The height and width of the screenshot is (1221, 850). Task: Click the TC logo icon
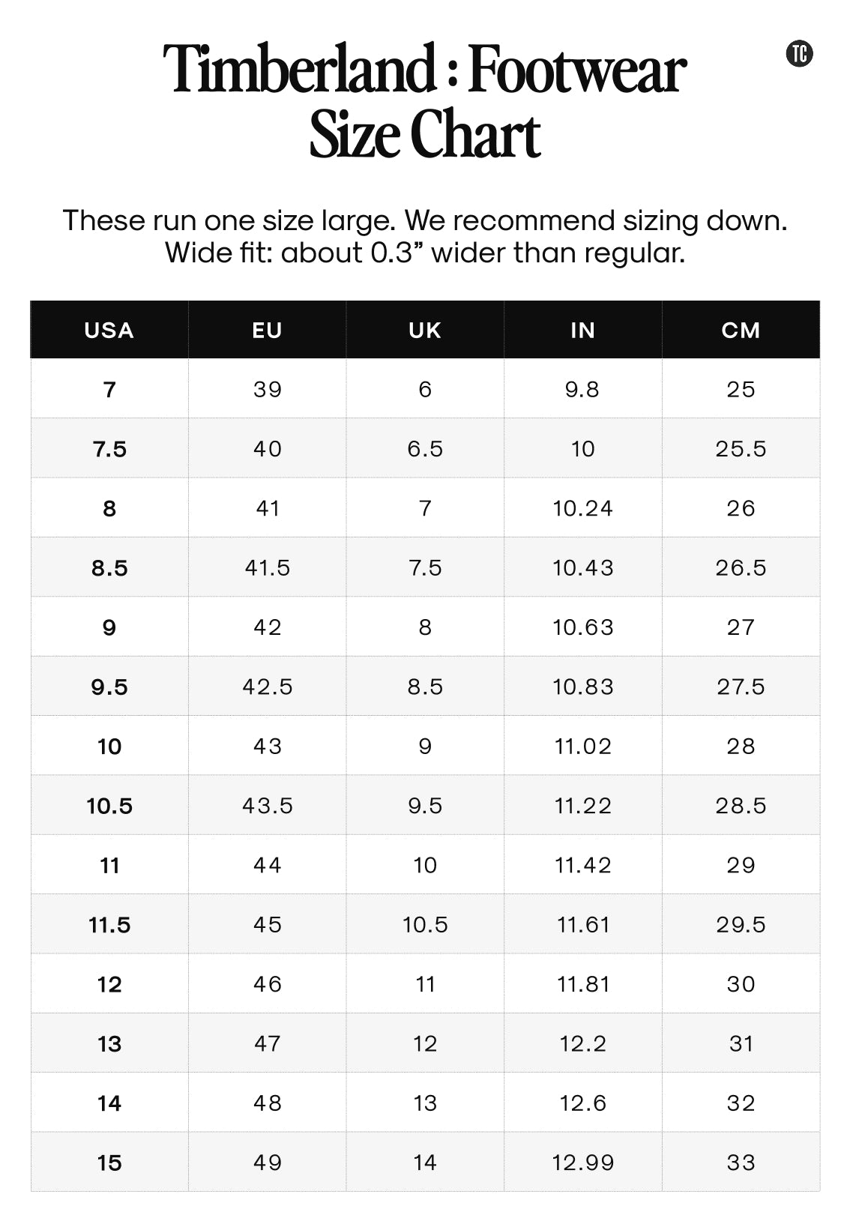point(800,54)
